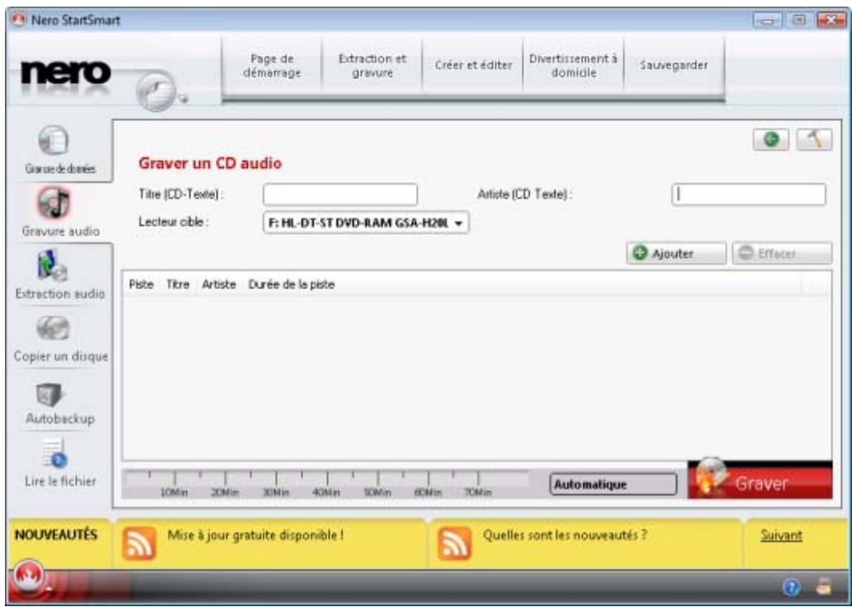Open the Créer et éditer tab
The width and height of the screenshot is (852, 607).
point(473,66)
